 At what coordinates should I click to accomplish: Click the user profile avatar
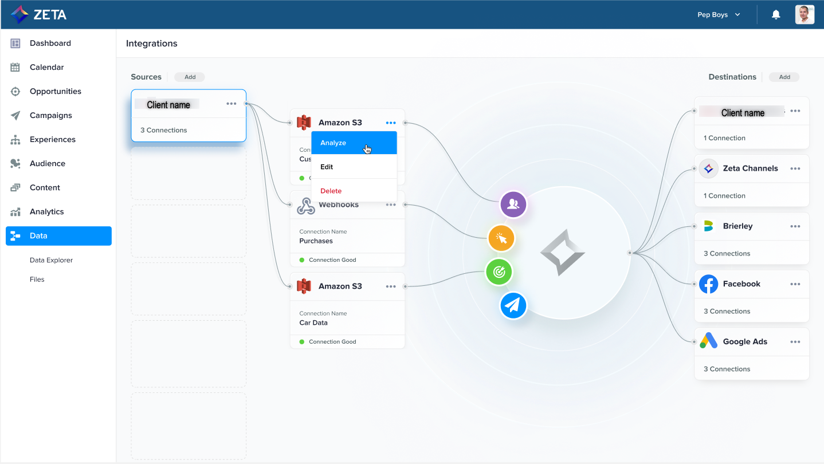click(805, 15)
